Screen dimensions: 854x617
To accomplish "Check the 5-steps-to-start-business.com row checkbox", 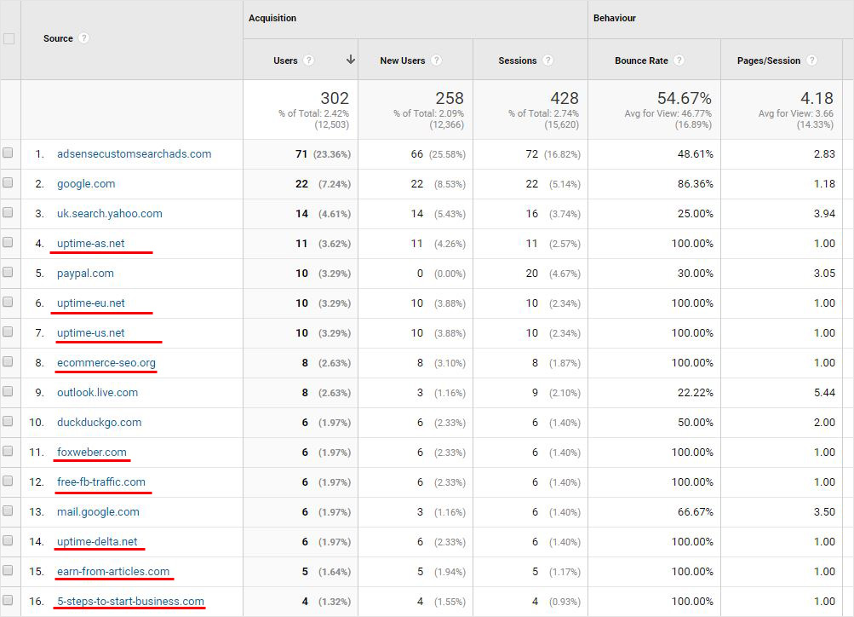I will [8, 600].
